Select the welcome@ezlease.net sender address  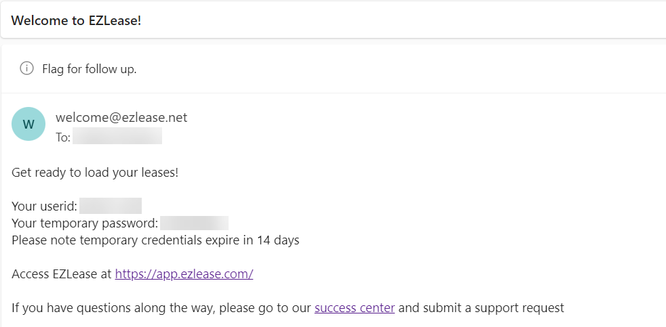pos(121,117)
